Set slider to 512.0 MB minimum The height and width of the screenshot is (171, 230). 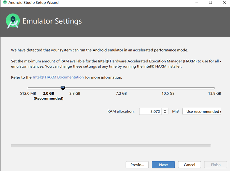click(x=28, y=88)
